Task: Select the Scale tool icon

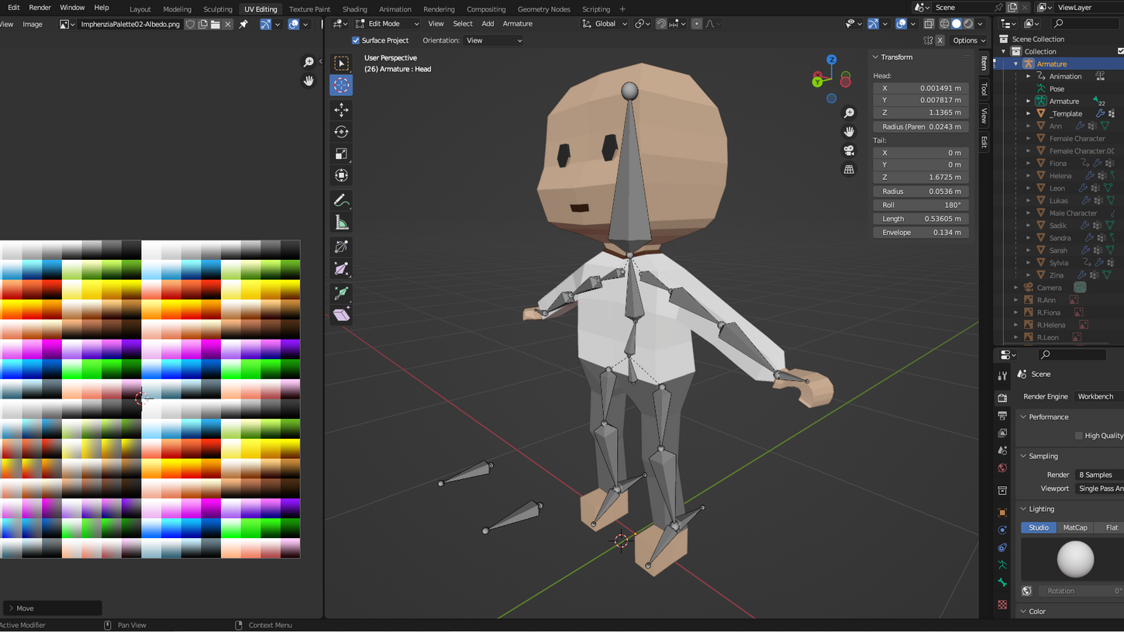Action: pos(341,154)
